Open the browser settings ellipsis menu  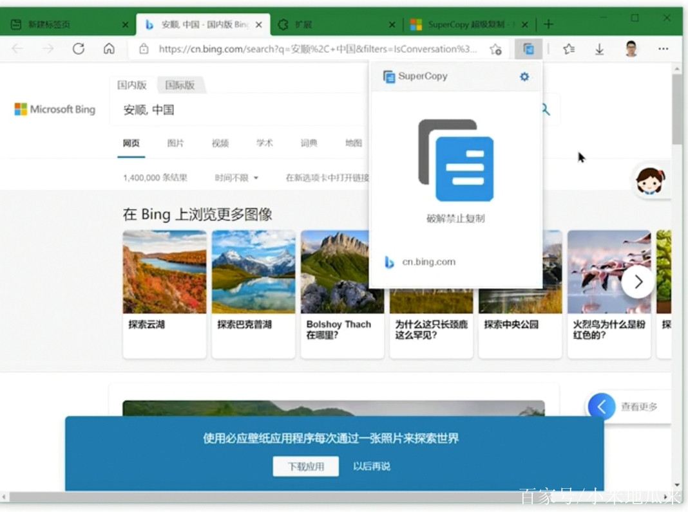663,49
